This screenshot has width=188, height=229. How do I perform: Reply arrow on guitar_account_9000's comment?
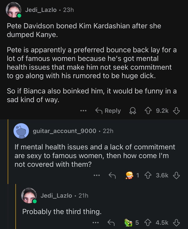(x=112, y=176)
